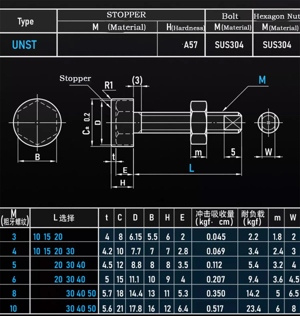Click the Bolt SUS304 material cell
The width and height of the screenshot is (300, 316).
[x=229, y=45]
